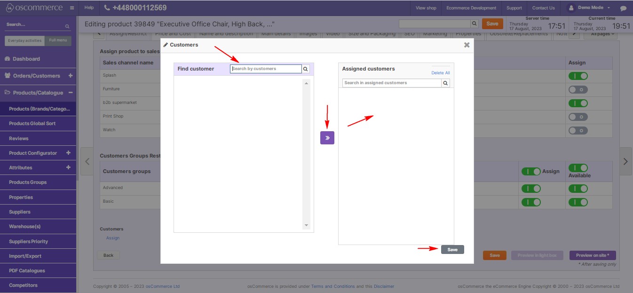Viewport: 633px width, 293px height.
Task: Collapse the Products/Catalogue sidebar menu
Action: [x=70, y=93]
